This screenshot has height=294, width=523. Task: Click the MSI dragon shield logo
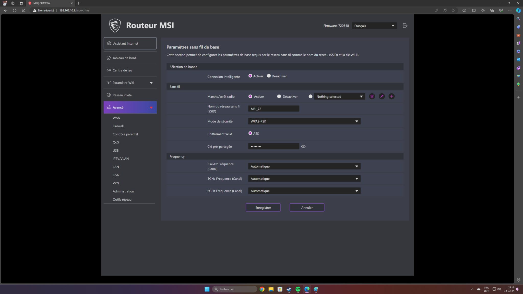[115, 25]
